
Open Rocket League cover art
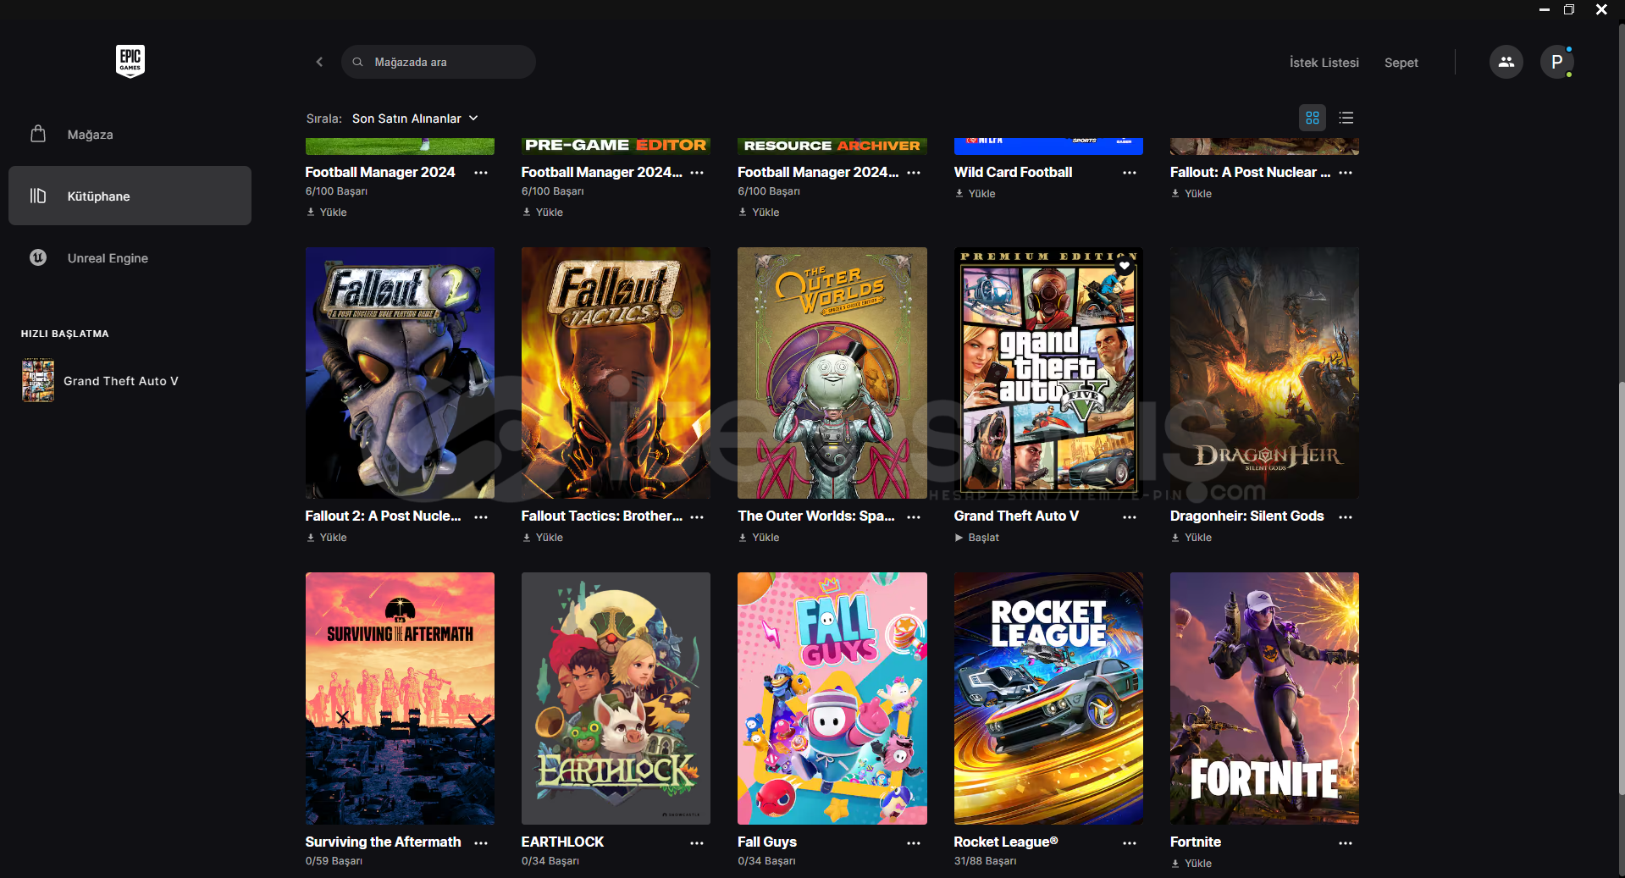coord(1048,699)
